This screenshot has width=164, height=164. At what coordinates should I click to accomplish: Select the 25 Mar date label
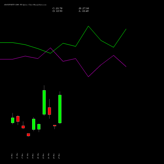pyautogui.click(x=54, y=156)
